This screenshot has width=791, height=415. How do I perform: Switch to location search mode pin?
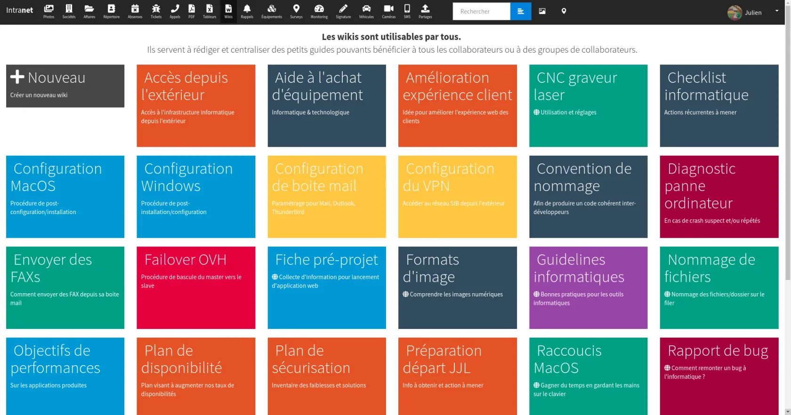(x=564, y=11)
